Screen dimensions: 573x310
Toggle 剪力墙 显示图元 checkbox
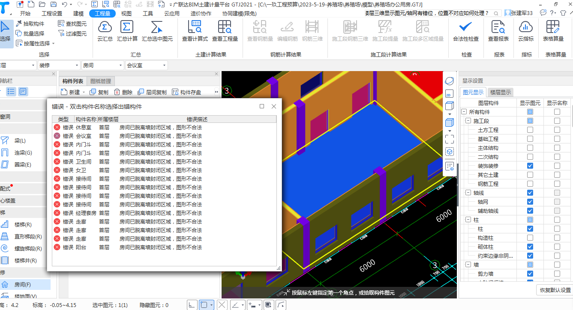530,274
